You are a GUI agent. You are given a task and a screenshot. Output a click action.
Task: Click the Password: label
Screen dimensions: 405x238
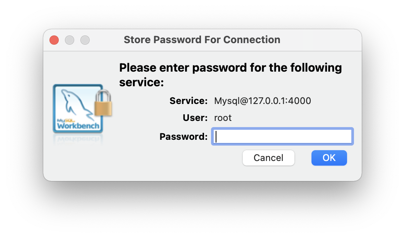tap(183, 136)
